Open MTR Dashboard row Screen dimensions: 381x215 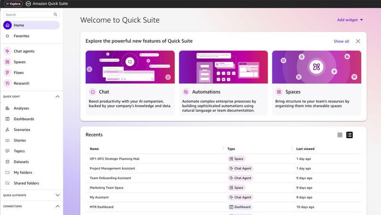[x=223, y=207]
